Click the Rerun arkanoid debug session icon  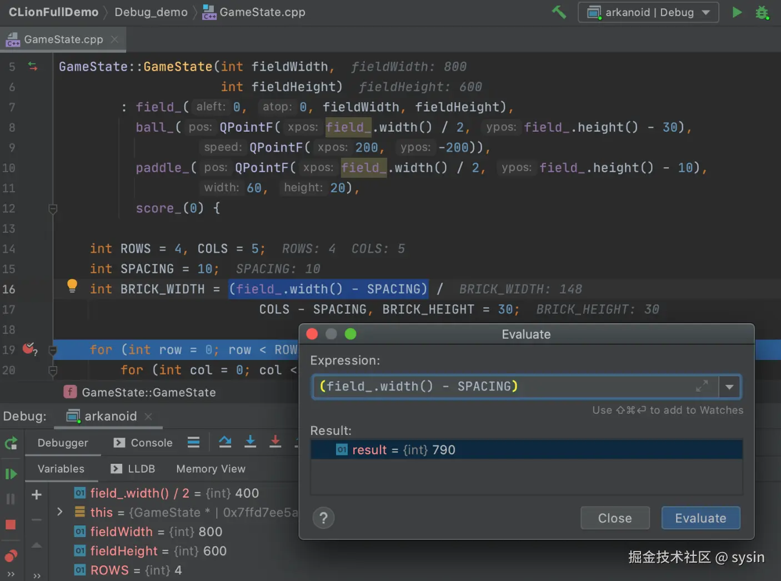[11, 444]
